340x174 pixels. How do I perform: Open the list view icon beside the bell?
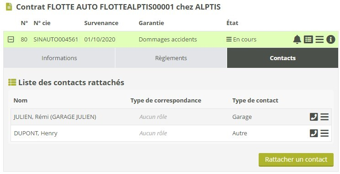308,40
